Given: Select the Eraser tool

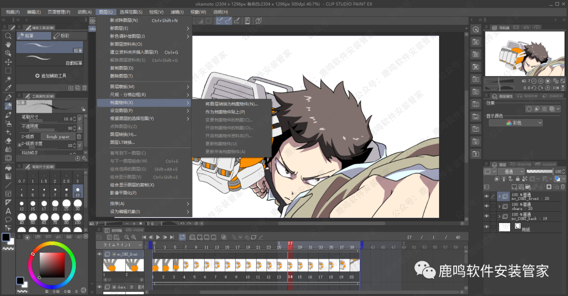Looking at the screenshot, I should [x=8, y=141].
